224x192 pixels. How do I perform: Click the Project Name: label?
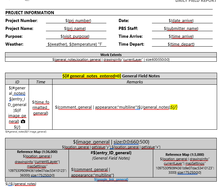pyautogui.click(x=19, y=28)
